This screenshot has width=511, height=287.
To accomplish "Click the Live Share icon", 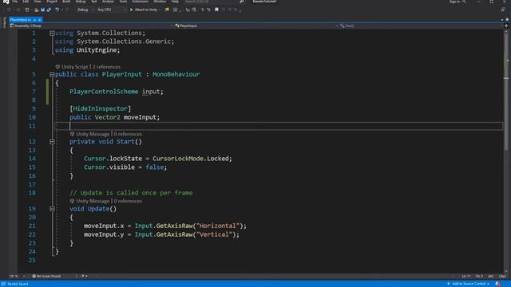I will click(503, 10).
